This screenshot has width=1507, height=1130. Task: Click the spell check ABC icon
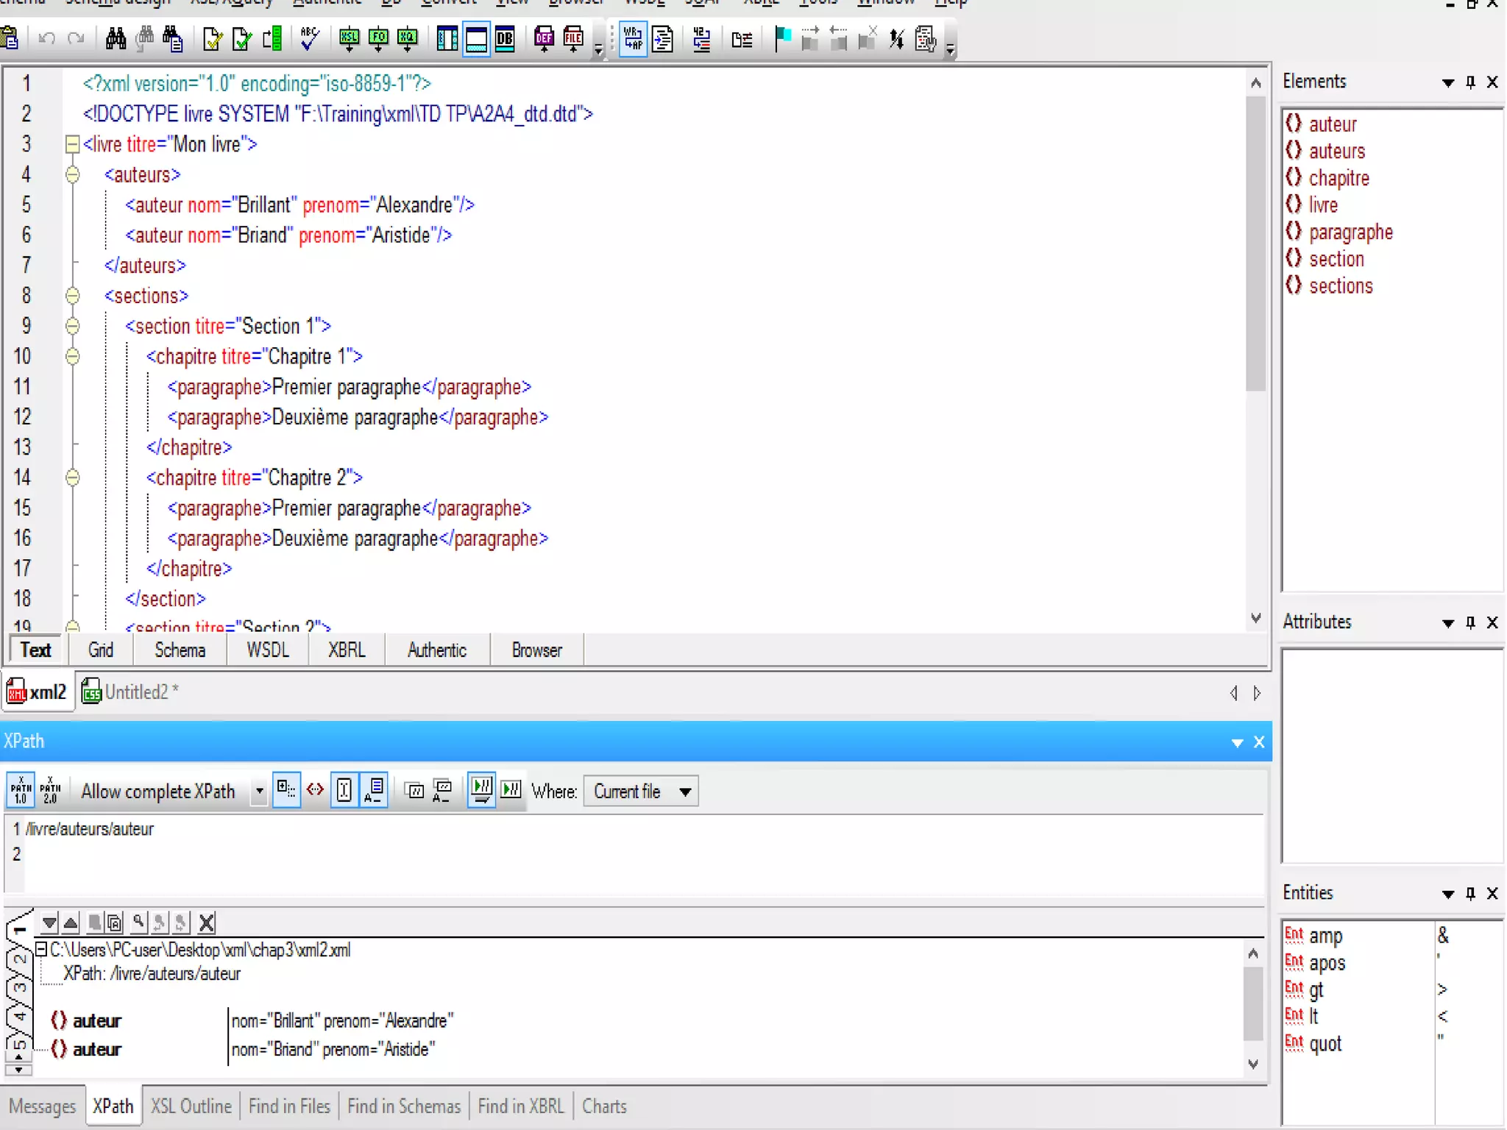pos(310,38)
